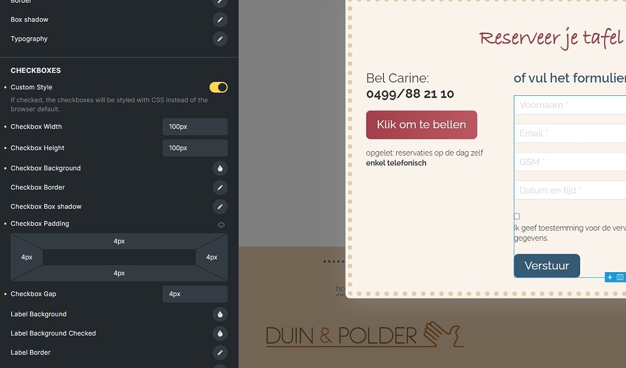626x368 pixels.
Task: Toggle linked Checkbox Padding values icon
Action: [x=221, y=225]
